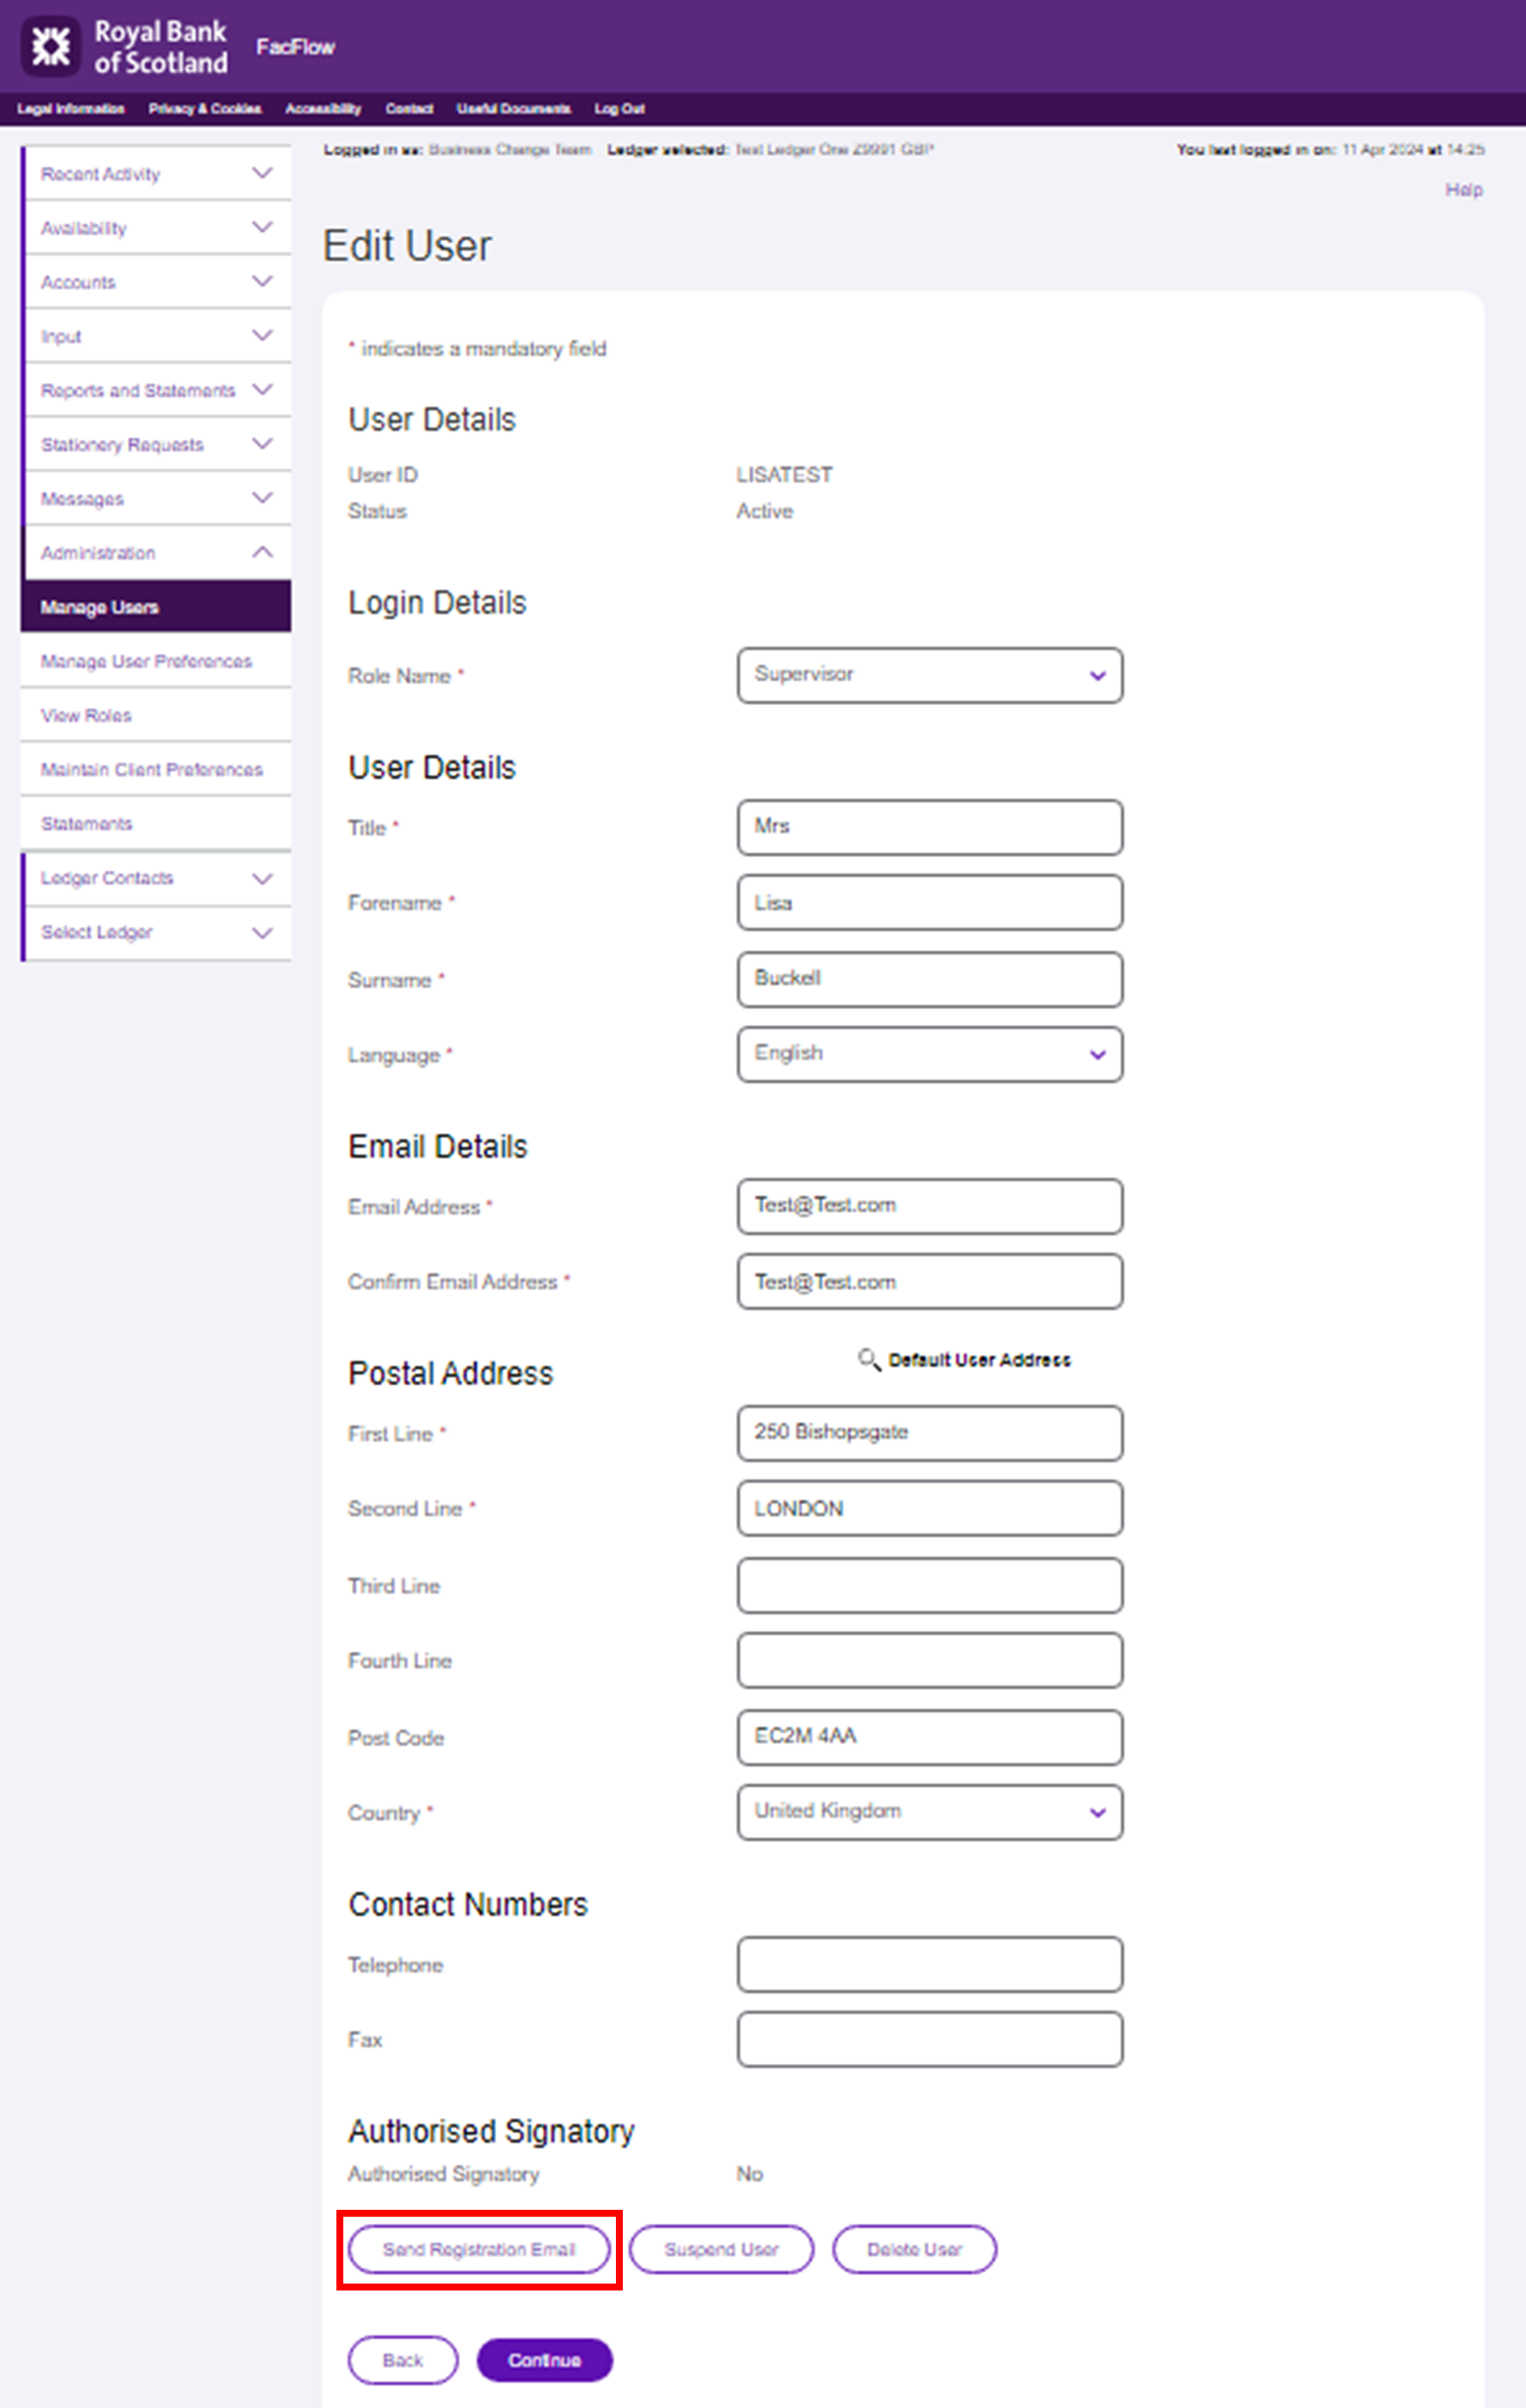The width and height of the screenshot is (1526, 2408).
Task: Expand the Select Ledger chevron
Action: click(262, 932)
